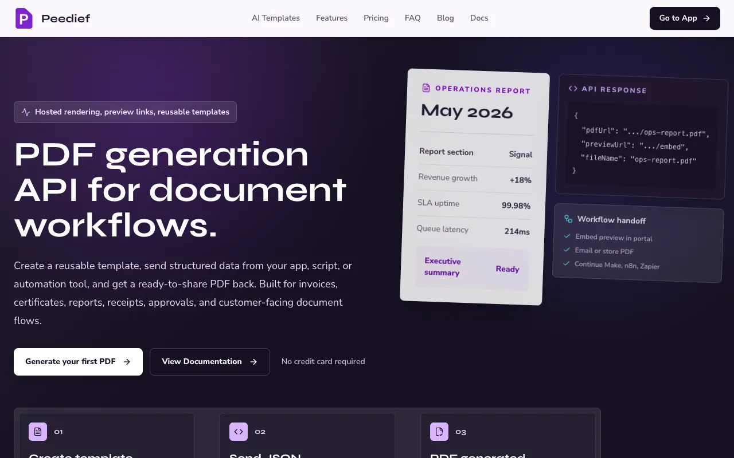This screenshot has height=458, width=734.
Task: Click the +18% value
Action: [x=521, y=180]
